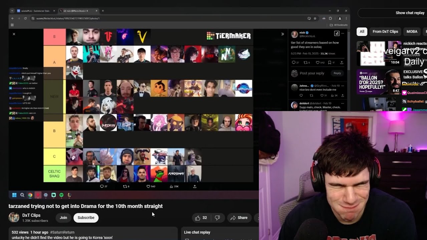Viewport: 427px width, 240px height.
Task: Open Chrome from the taskbar
Action: pyautogui.click(x=30, y=195)
